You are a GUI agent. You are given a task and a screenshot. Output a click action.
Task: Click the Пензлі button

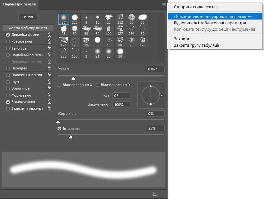coord(28,17)
